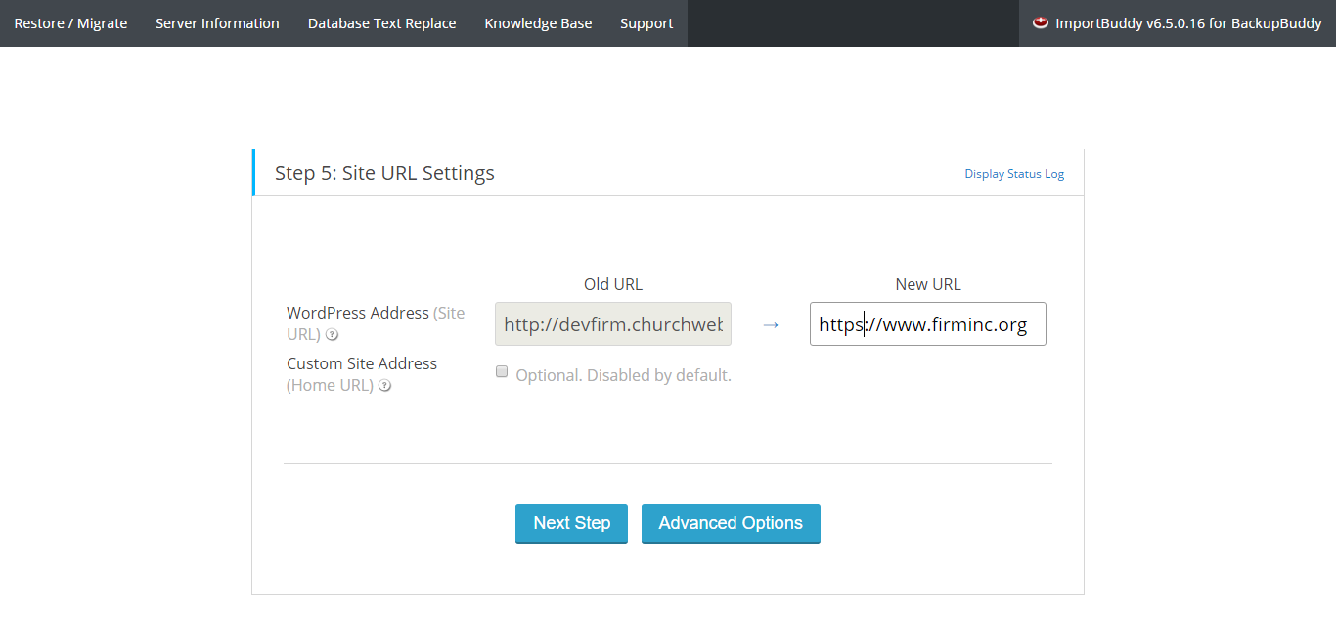Click help icon beside Custom Site Address (Home URL)
Screen dimensions: 1336x638
point(385,386)
